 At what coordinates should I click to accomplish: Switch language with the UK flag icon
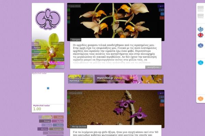click(201, 35)
